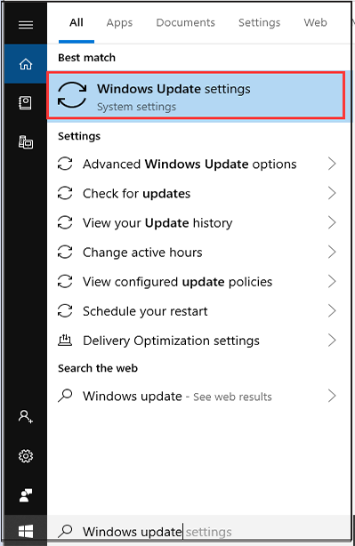
Task: Expand chevron for Delivery Optimization settings
Action: (x=332, y=341)
